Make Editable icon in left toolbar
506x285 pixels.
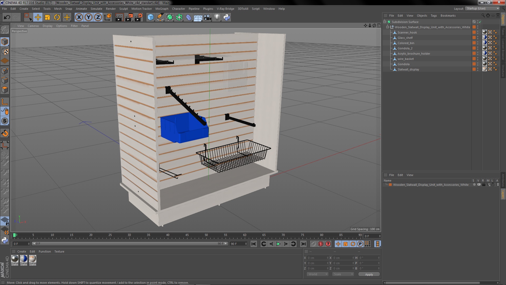click(x=5, y=30)
